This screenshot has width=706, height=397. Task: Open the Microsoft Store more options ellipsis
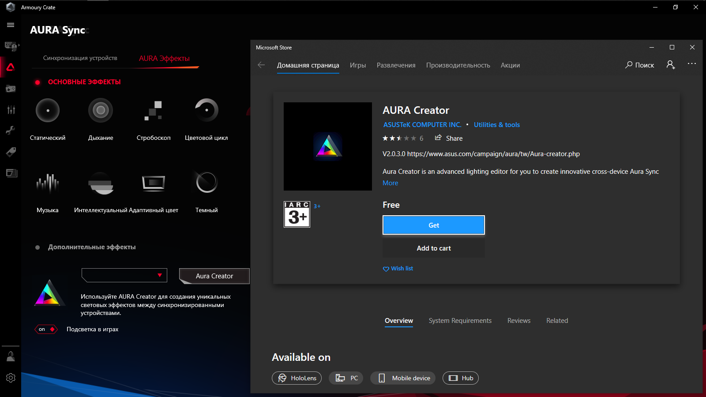tap(692, 64)
